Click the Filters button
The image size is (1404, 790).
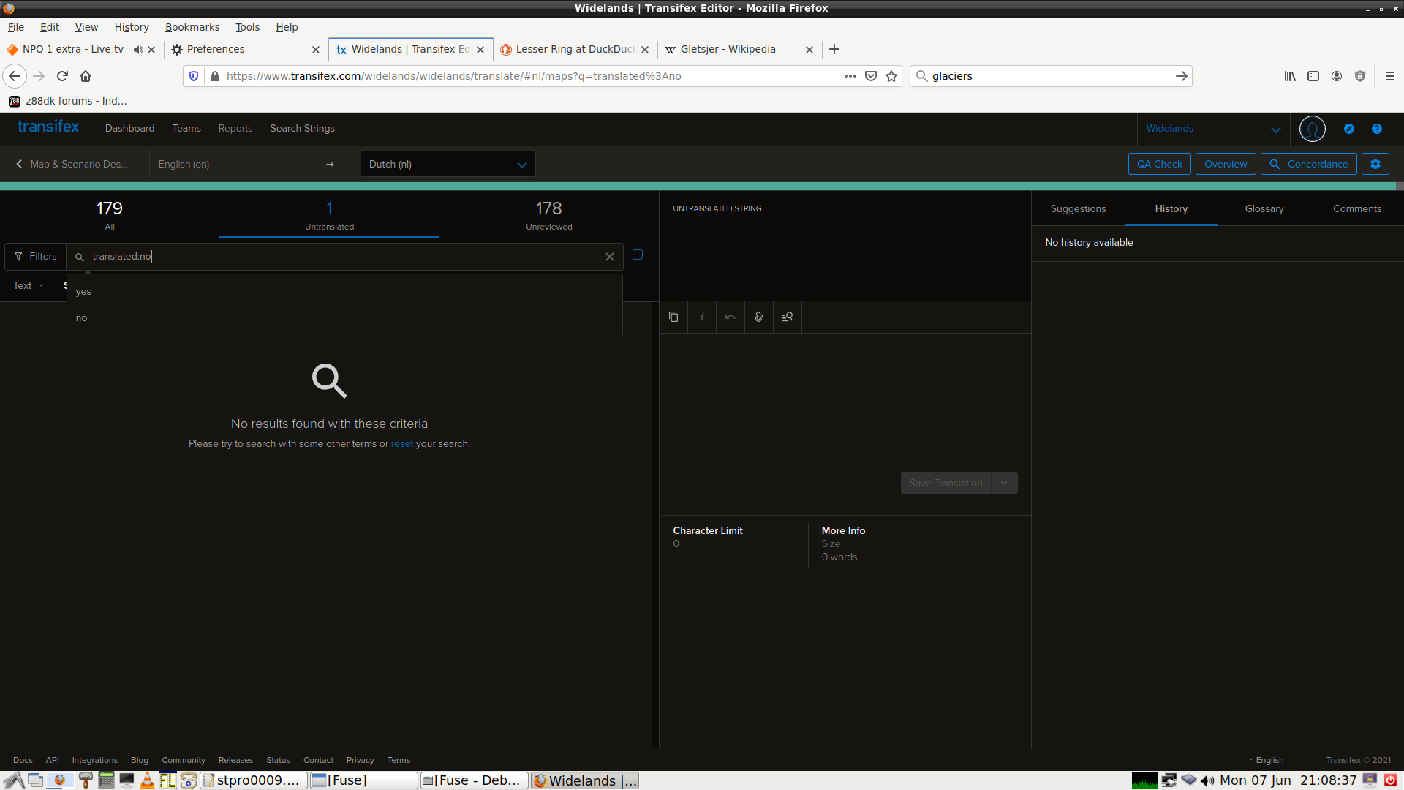(x=36, y=257)
